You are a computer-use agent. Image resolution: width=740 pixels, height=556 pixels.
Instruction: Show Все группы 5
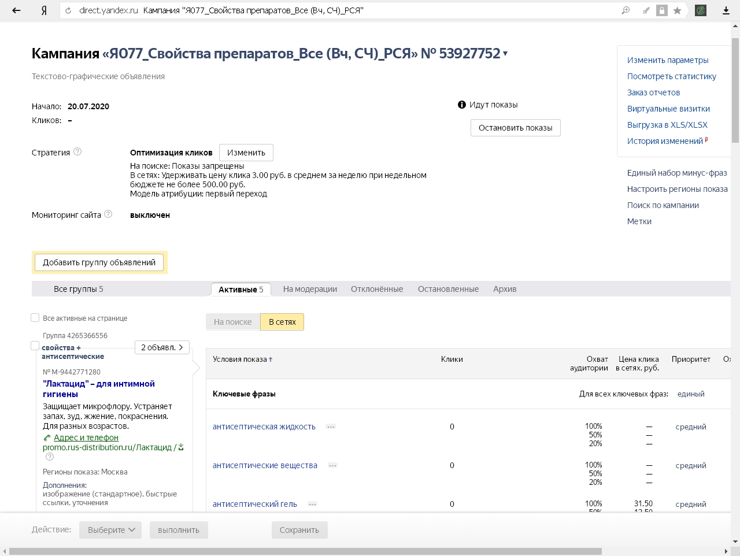(x=79, y=289)
